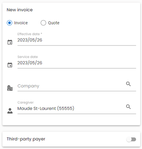Click the Effective date label text
This screenshot has width=142, height=149.
tap(30, 34)
